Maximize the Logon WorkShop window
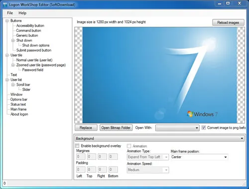 pyautogui.click(x=228, y=3)
